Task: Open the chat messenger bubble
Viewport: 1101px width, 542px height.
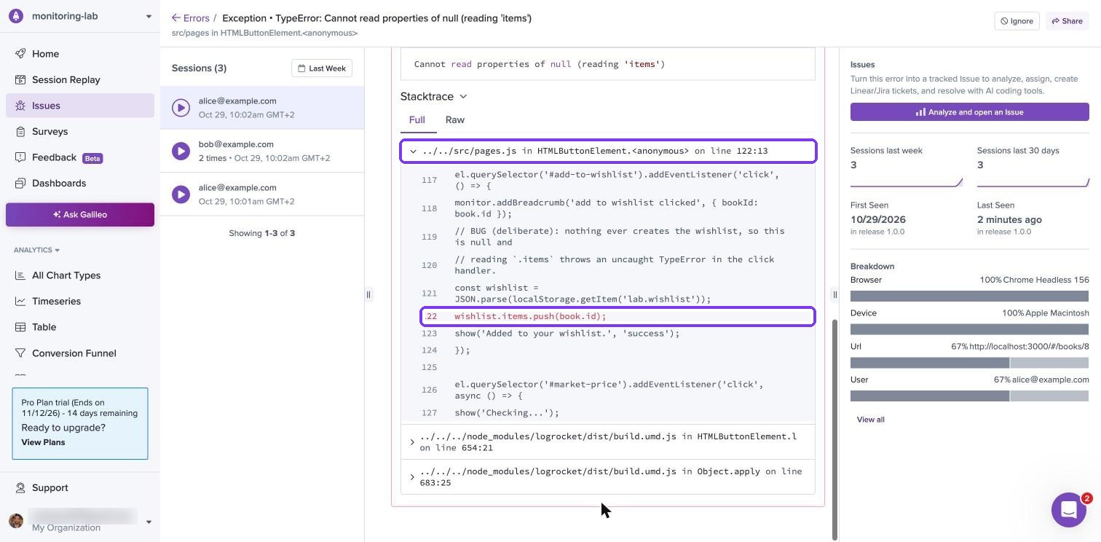Action: (1069, 510)
